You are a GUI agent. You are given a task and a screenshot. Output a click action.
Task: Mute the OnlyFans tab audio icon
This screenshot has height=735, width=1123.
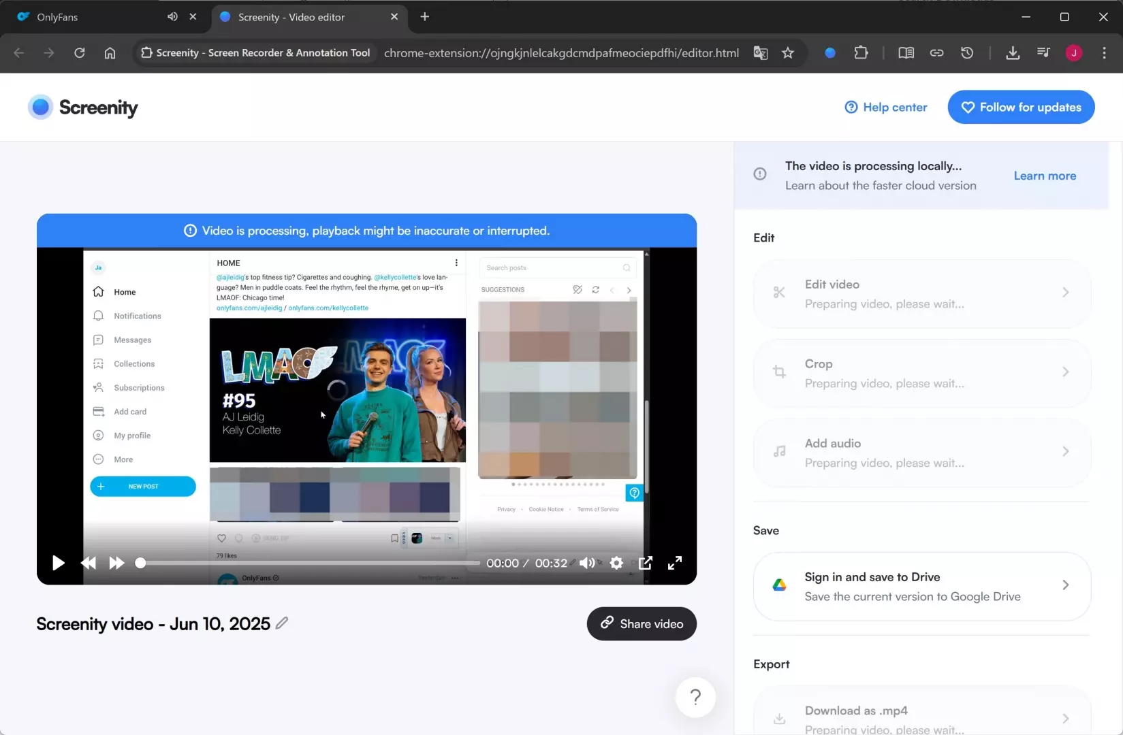pyautogui.click(x=172, y=16)
